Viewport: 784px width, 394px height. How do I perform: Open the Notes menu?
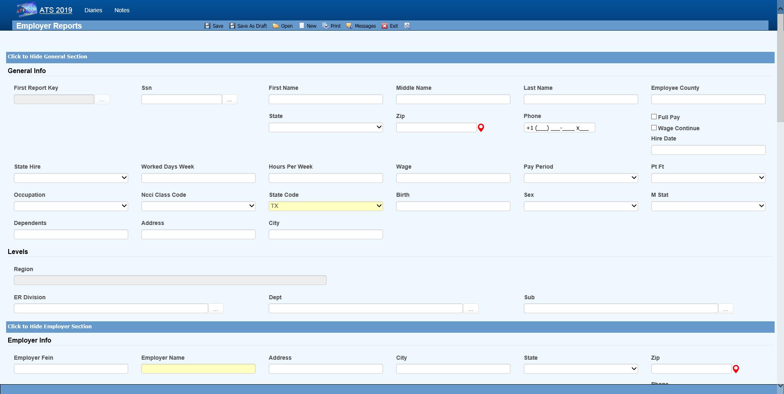pyautogui.click(x=122, y=10)
